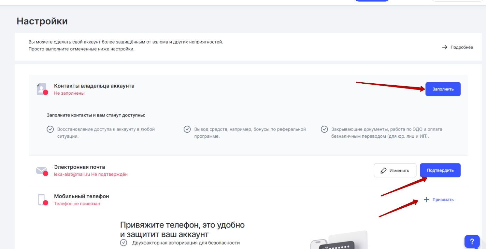Click checkmark icon beside "Закрывающие документы"
Image resolution: width=486 pixels, height=249 pixels.
pyautogui.click(x=324, y=129)
